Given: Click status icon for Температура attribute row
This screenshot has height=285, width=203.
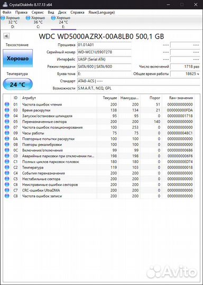Looking at the screenshot, I should (7, 167).
